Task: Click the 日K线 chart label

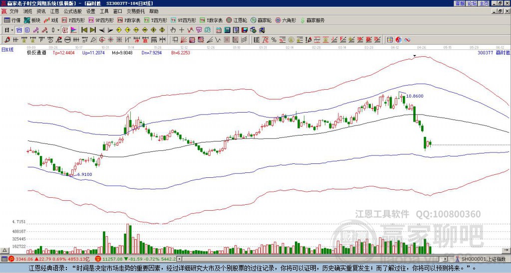Action: (7, 49)
